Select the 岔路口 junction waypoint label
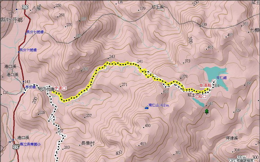260x162 pixels. pos(200,96)
